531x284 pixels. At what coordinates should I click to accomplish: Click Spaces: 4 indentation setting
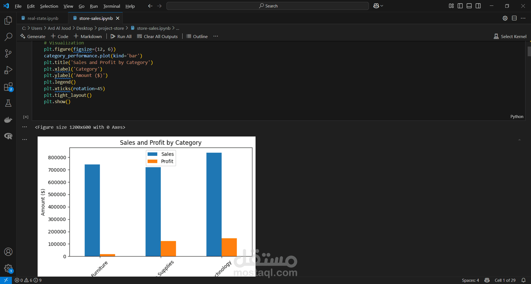[470, 280]
